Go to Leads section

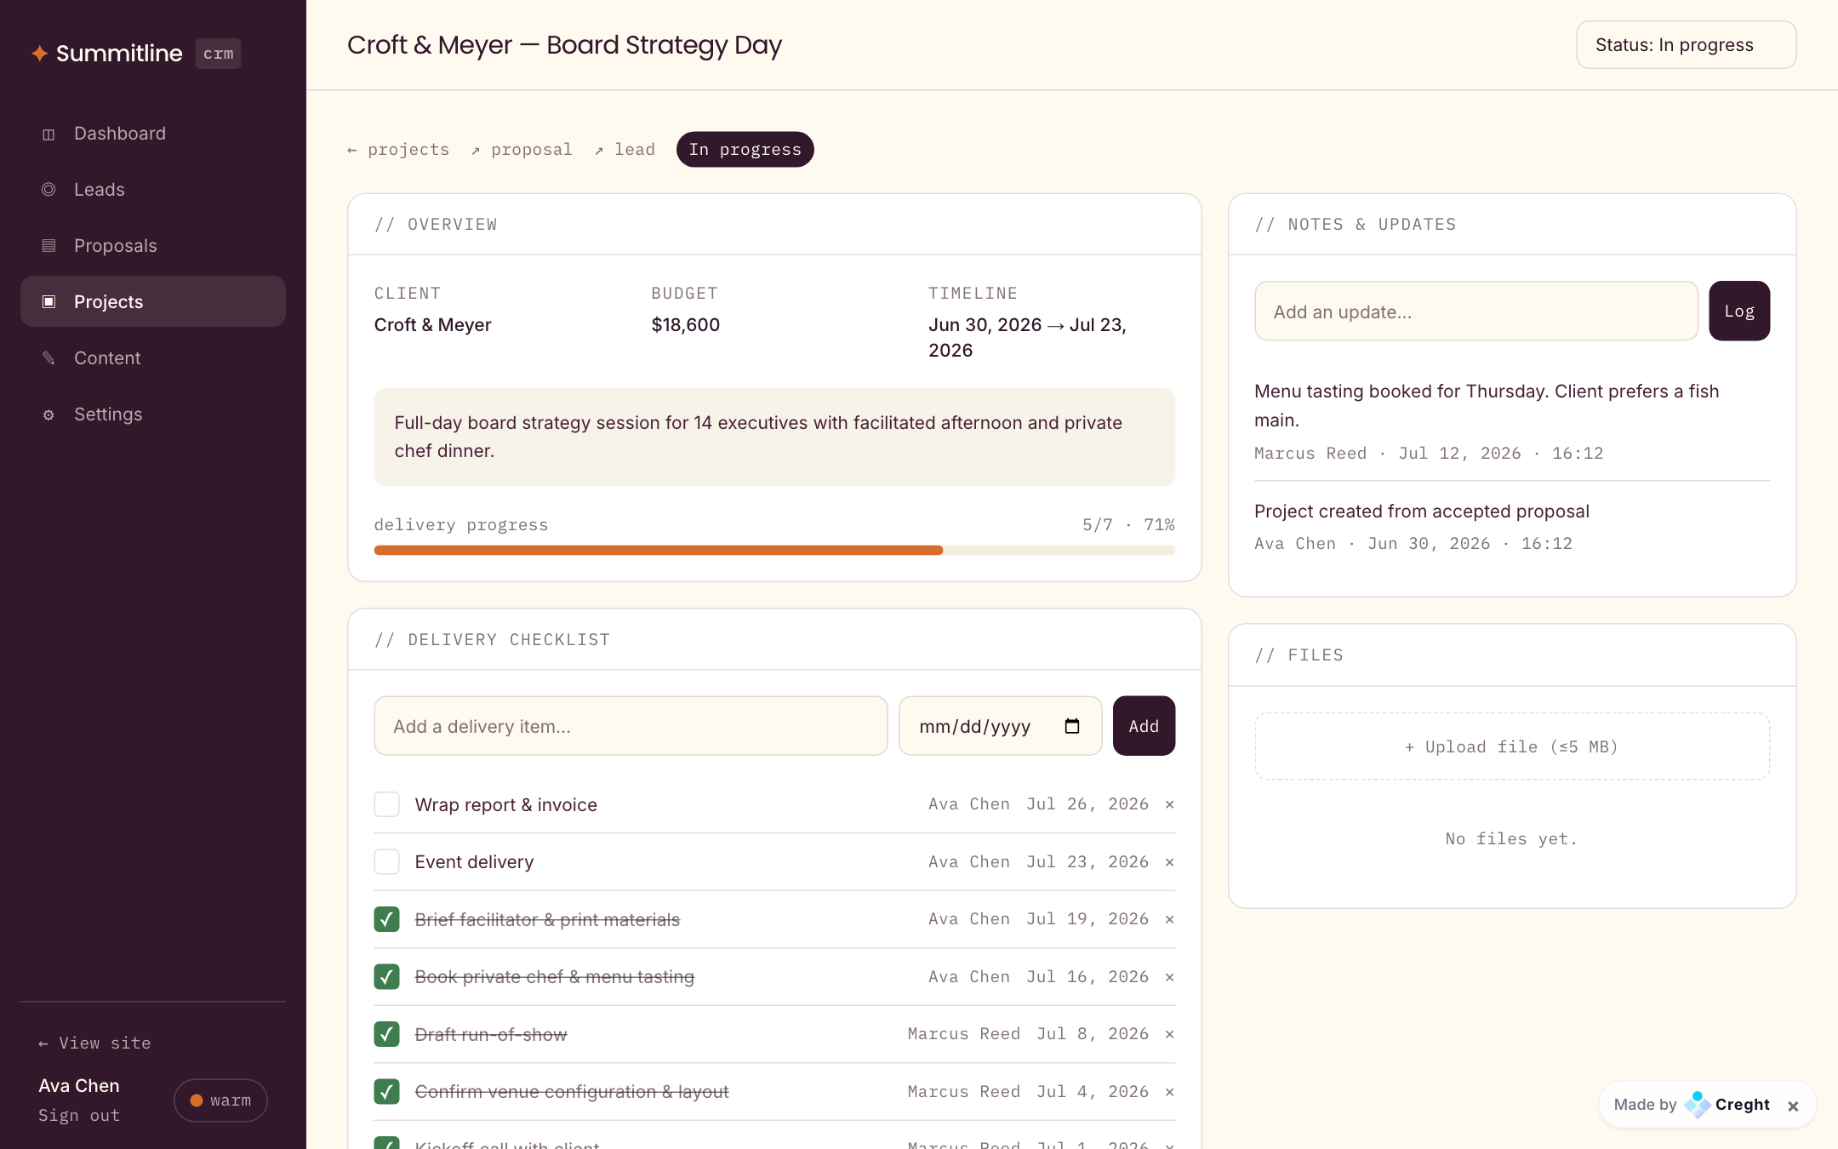click(153, 189)
